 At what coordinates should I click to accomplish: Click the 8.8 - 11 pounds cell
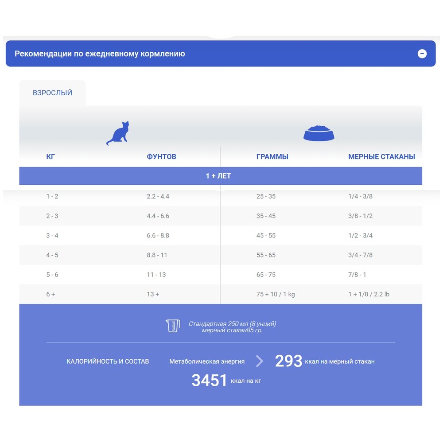(x=157, y=255)
